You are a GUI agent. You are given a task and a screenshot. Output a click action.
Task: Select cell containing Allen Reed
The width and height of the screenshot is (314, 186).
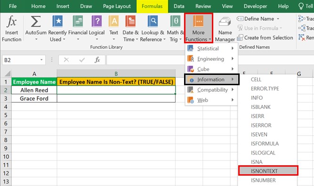click(x=34, y=90)
